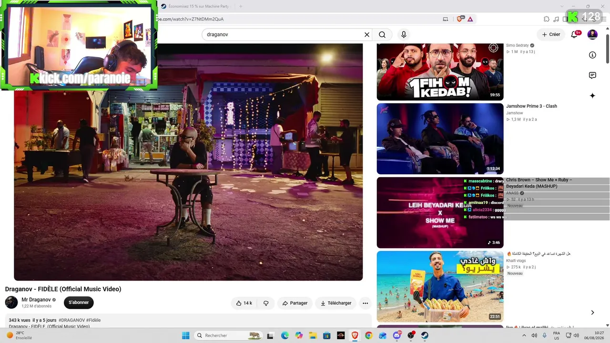Open the chat bubble icon in right sidebar
Viewport: 610px width, 343px height.
[x=592, y=75]
